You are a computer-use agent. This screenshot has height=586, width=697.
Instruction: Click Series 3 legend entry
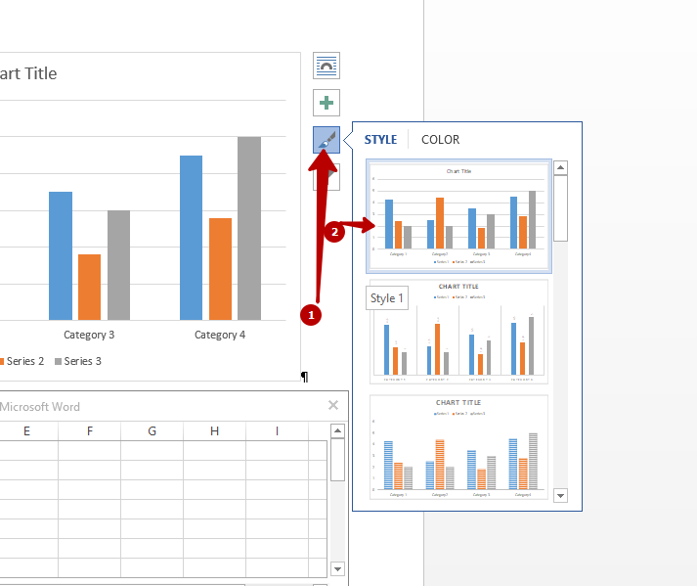(78, 361)
